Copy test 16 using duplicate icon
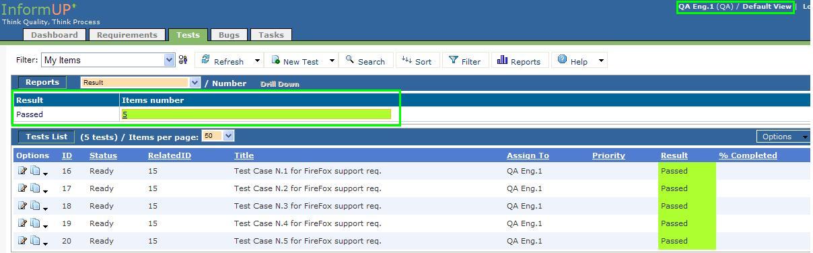 tap(35, 171)
